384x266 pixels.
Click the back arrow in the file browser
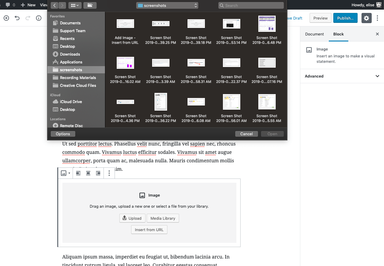(x=54, y=5)
